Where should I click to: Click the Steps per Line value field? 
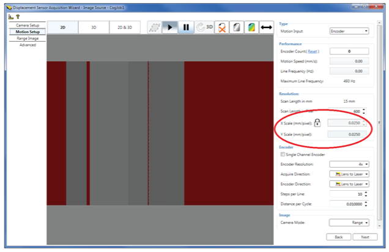[347, 194]
